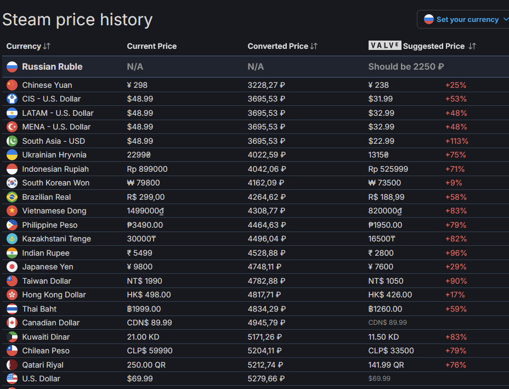
Task: Click the Philippine Peso flag icon
Action: coord(12,225)
